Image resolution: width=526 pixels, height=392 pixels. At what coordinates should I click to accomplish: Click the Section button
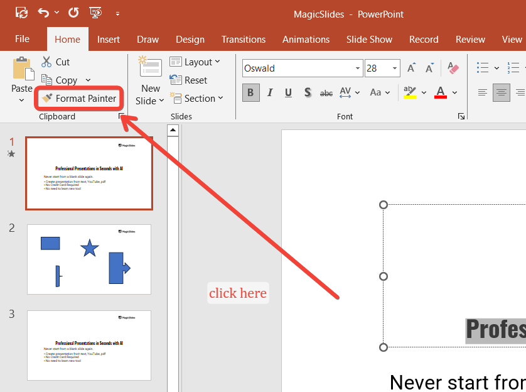click(x=196, y=99)
